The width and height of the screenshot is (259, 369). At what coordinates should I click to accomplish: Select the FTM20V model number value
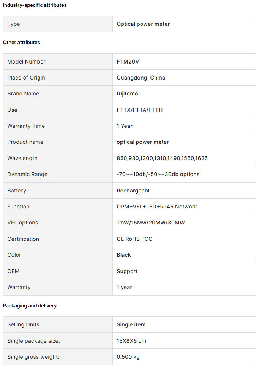point(128,62)
